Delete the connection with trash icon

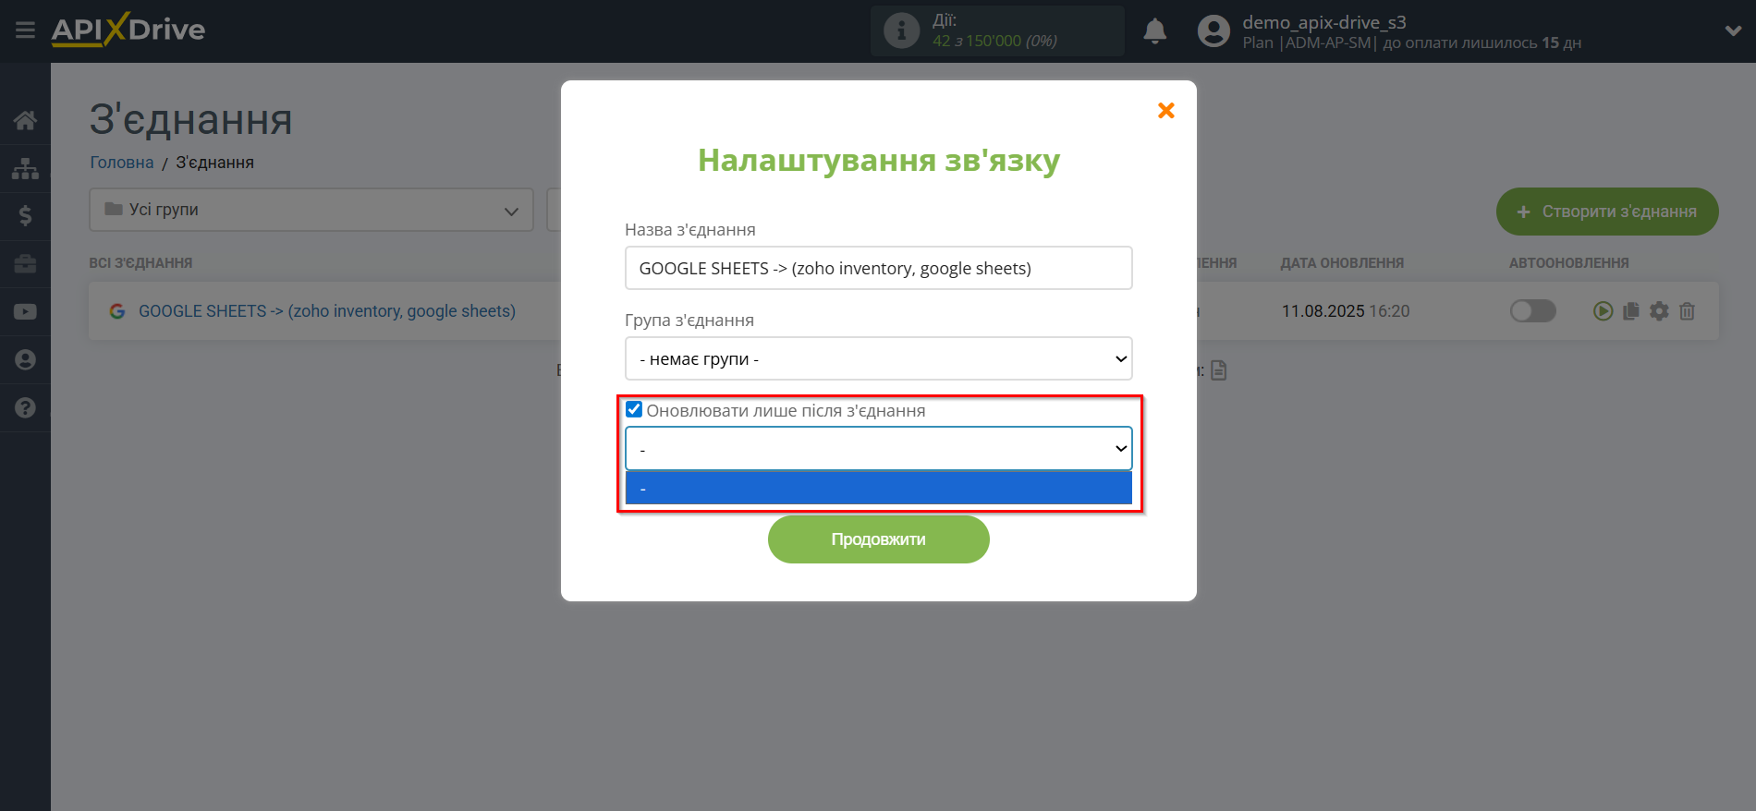[1687, 311]
